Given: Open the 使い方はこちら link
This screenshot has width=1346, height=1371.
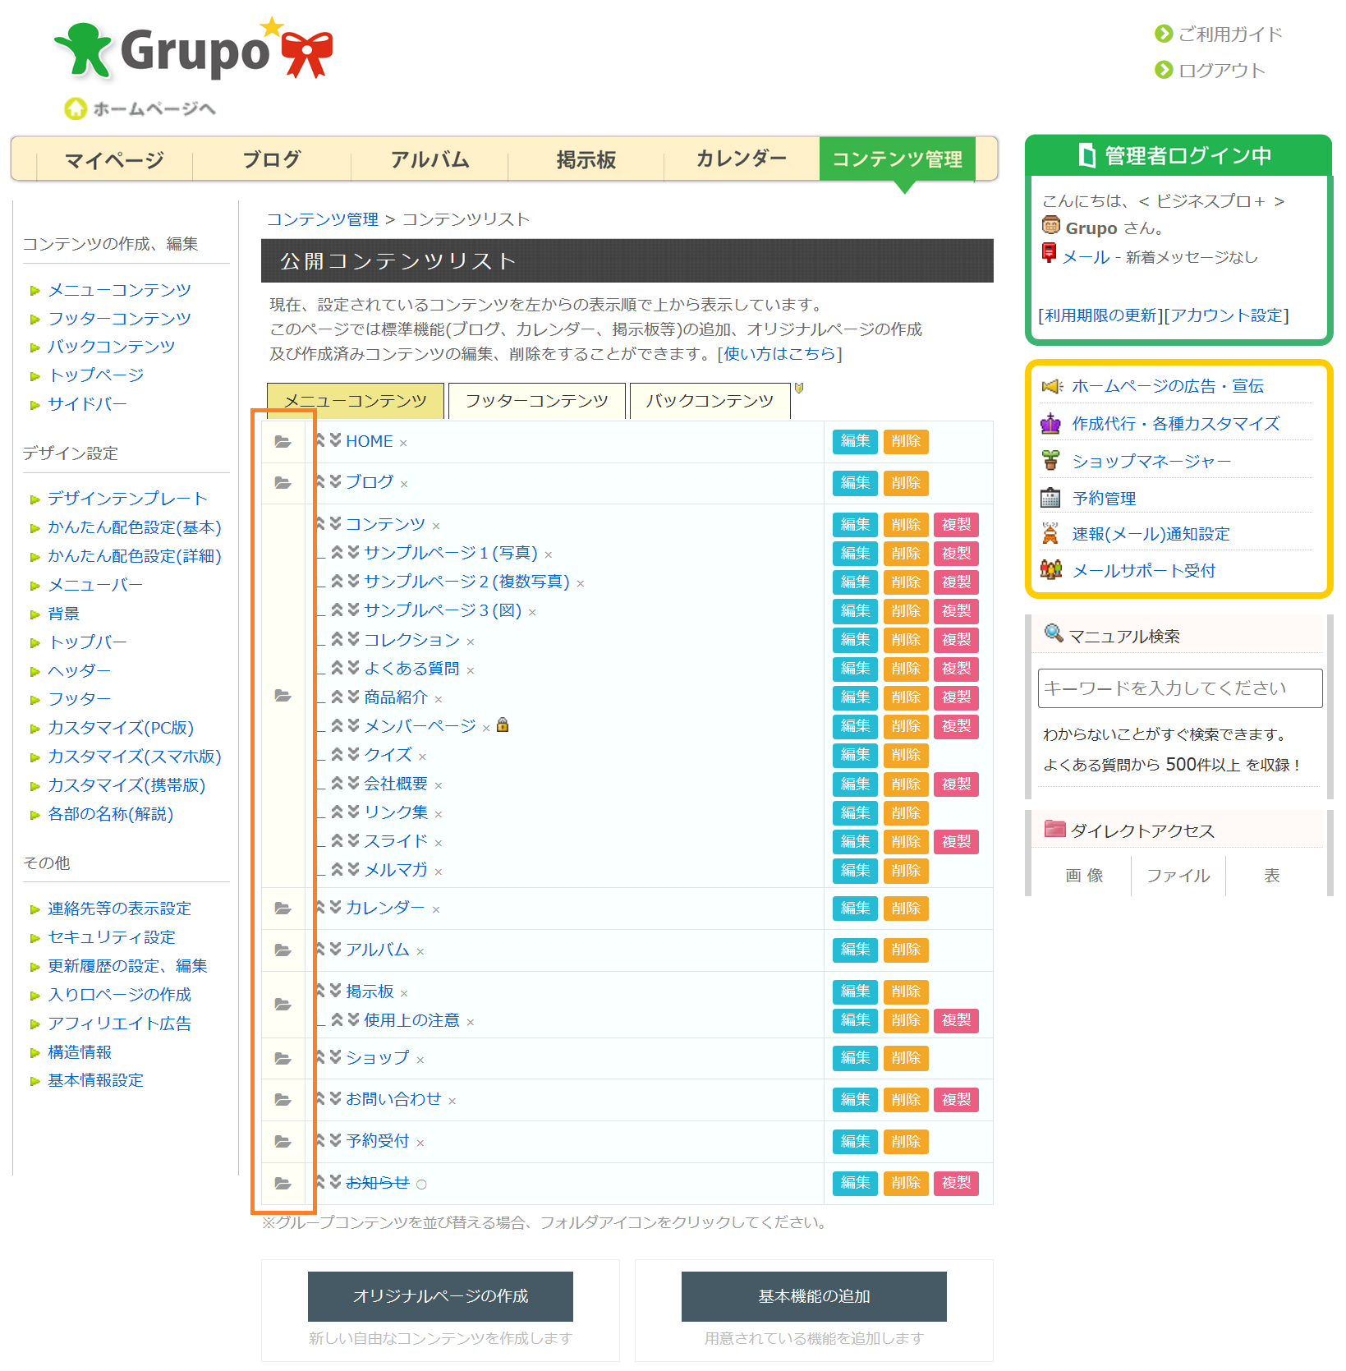Looking at the screenshot, I should (780, 353).
